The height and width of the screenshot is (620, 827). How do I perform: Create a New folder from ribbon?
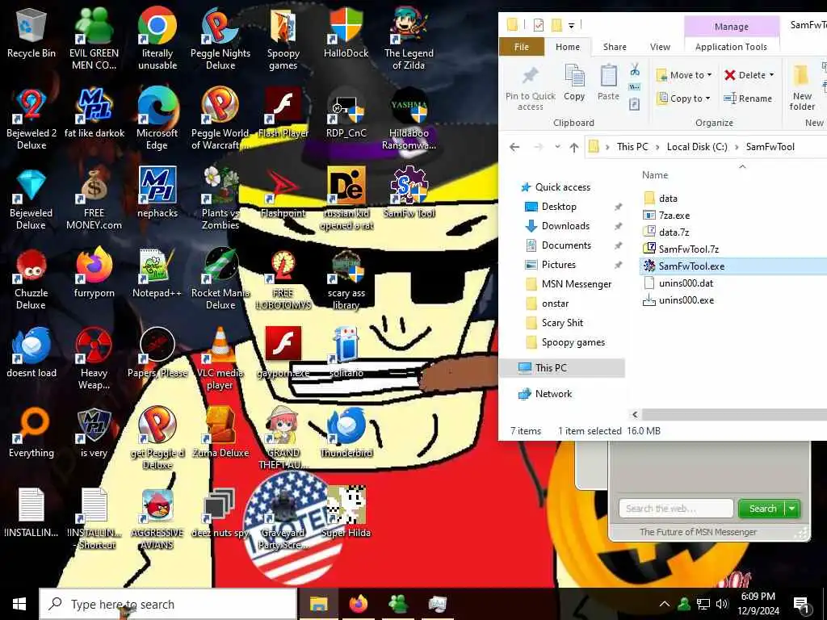coord(802,89)
